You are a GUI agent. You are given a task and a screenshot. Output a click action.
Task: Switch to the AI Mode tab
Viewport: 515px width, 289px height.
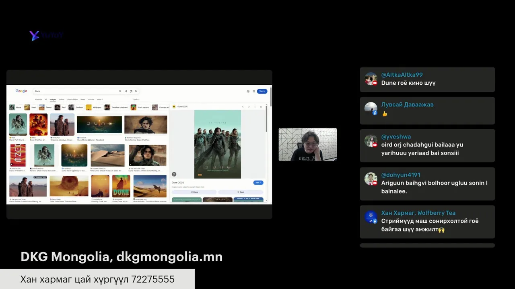[x=38, y=99]
